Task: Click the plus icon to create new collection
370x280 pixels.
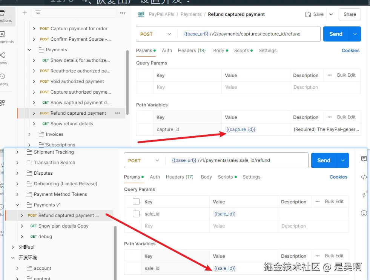Action: pyautogui.click(x=25, y=13)
